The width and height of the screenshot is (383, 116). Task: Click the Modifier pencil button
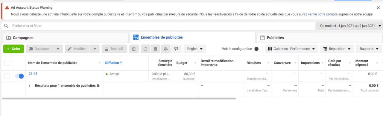77,49
